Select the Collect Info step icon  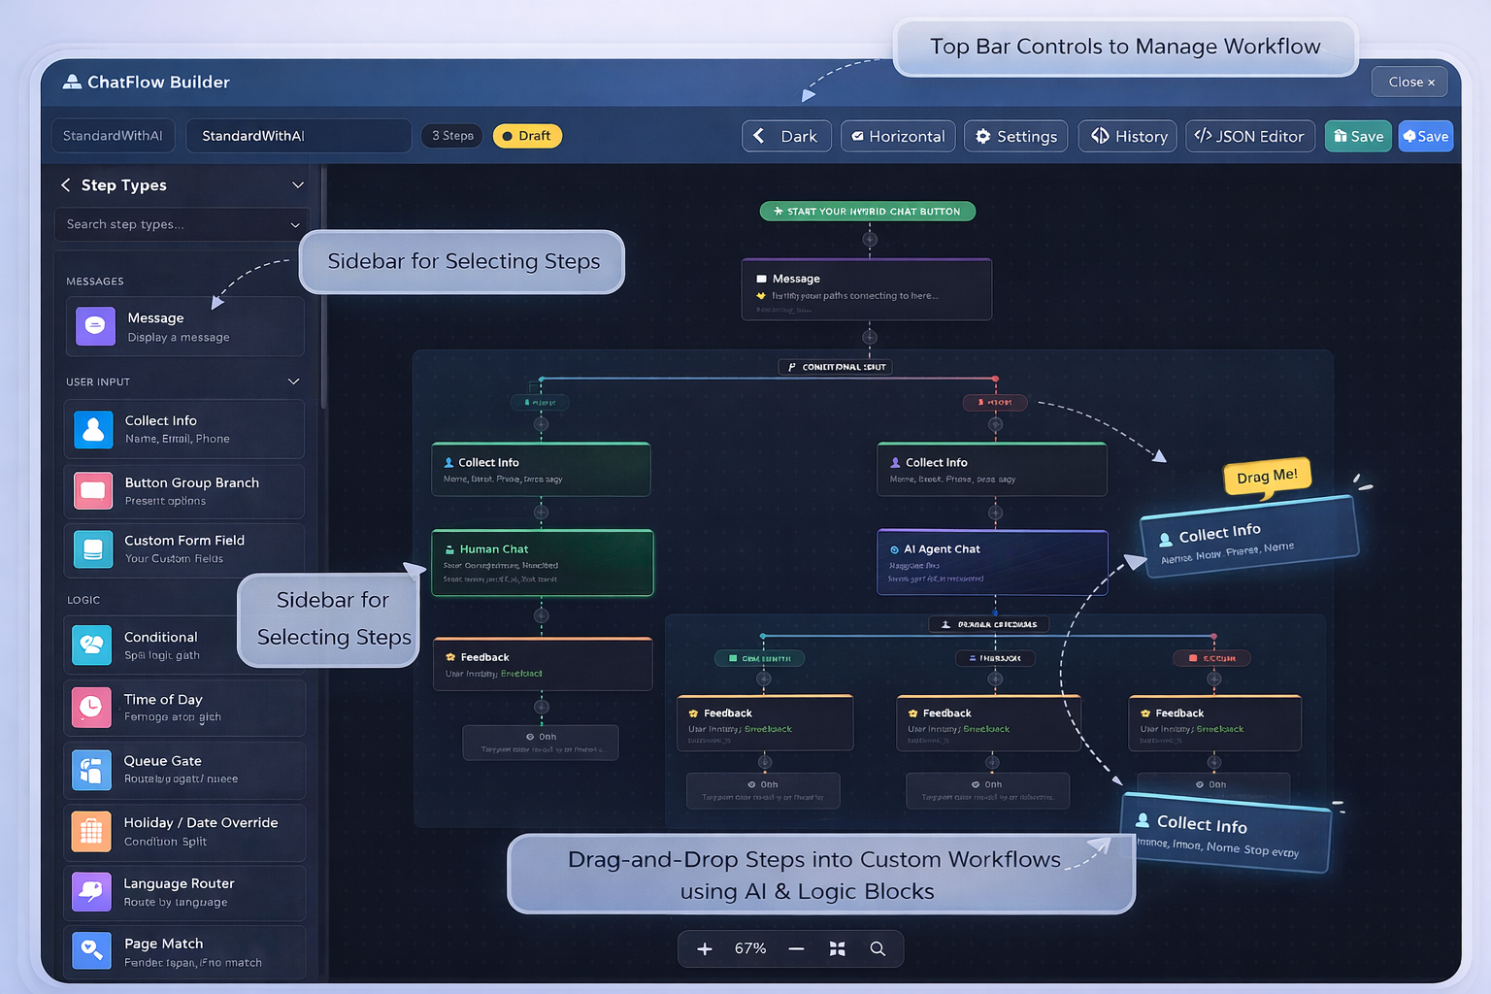(92, 428)
